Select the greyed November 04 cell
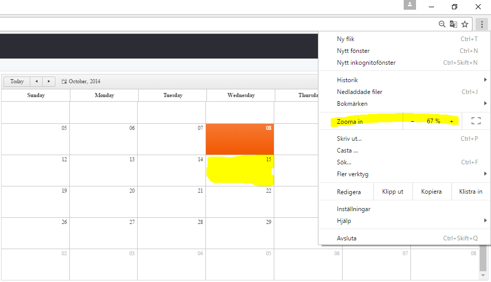Image resolution: width=491 pixels, height=282 pixels. [172, 265]
